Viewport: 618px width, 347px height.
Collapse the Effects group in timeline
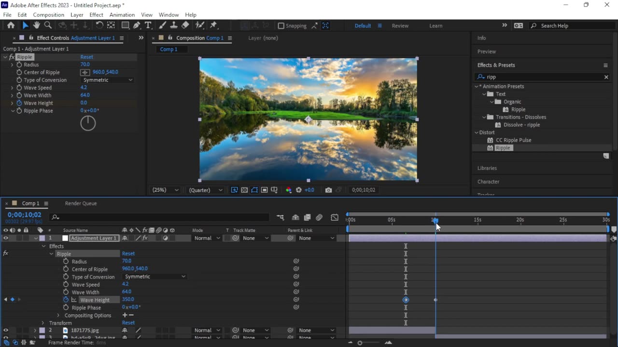(43, 246)
